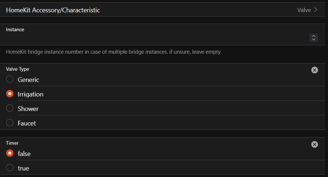Click the Valve value text
This screenshot has height=177, width=328.
pos(304,10)
